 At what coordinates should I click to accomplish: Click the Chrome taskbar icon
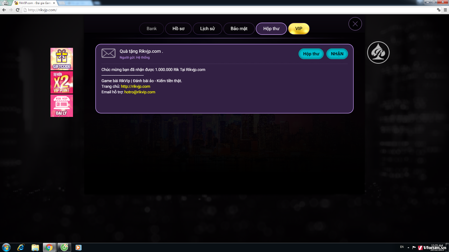pos(49,248)
